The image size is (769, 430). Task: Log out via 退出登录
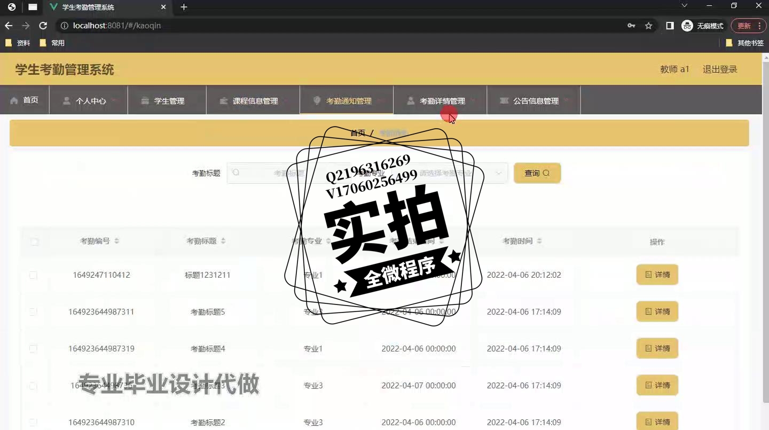pyautogui.click(x=720, y=69)
